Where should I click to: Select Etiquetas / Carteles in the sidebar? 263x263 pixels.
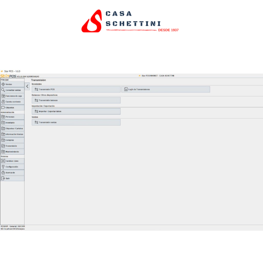[12, 128]
